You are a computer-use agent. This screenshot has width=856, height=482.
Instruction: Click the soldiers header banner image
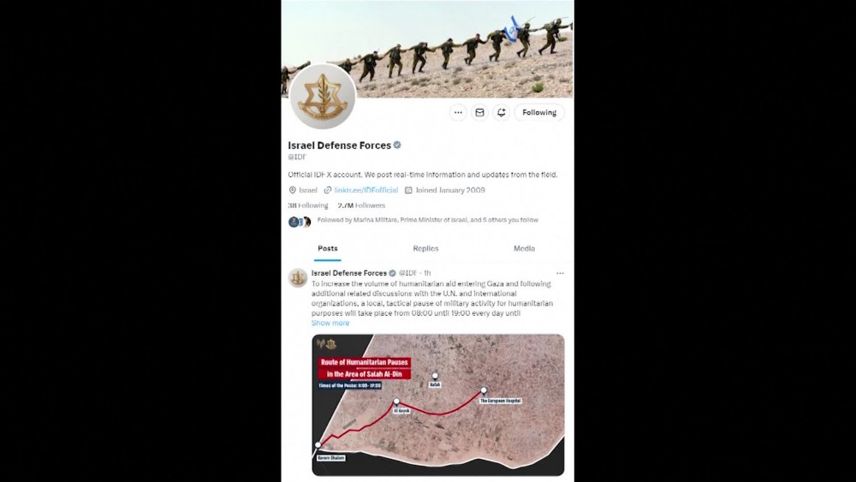point(427,49)
